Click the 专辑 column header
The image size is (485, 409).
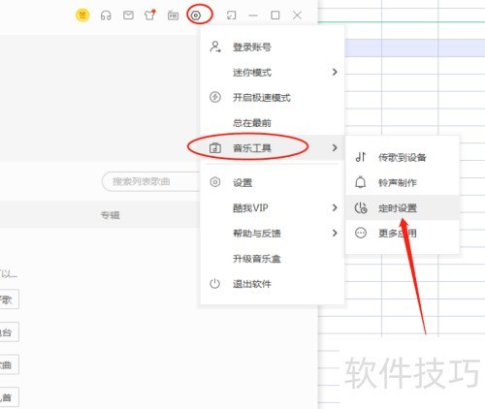coord(111,215)
